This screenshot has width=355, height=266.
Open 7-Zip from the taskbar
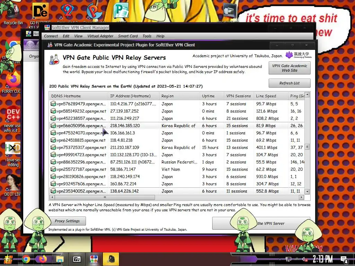point(77,259)
